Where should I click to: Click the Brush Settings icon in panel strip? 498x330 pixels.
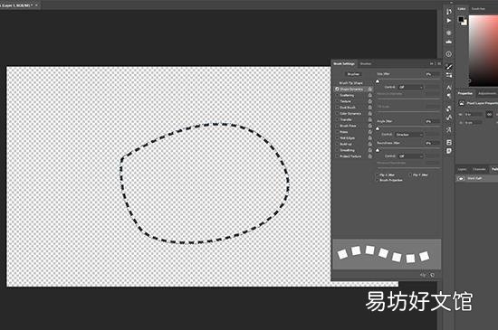point(449,66)
